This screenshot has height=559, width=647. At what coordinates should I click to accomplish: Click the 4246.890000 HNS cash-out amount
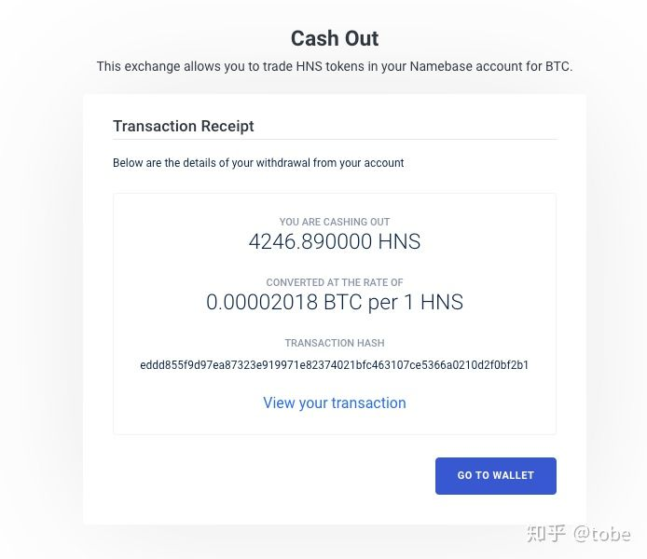point(334,242)
